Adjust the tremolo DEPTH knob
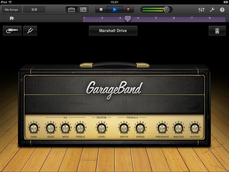Screen dimensions: 229x172 [124, 128]
